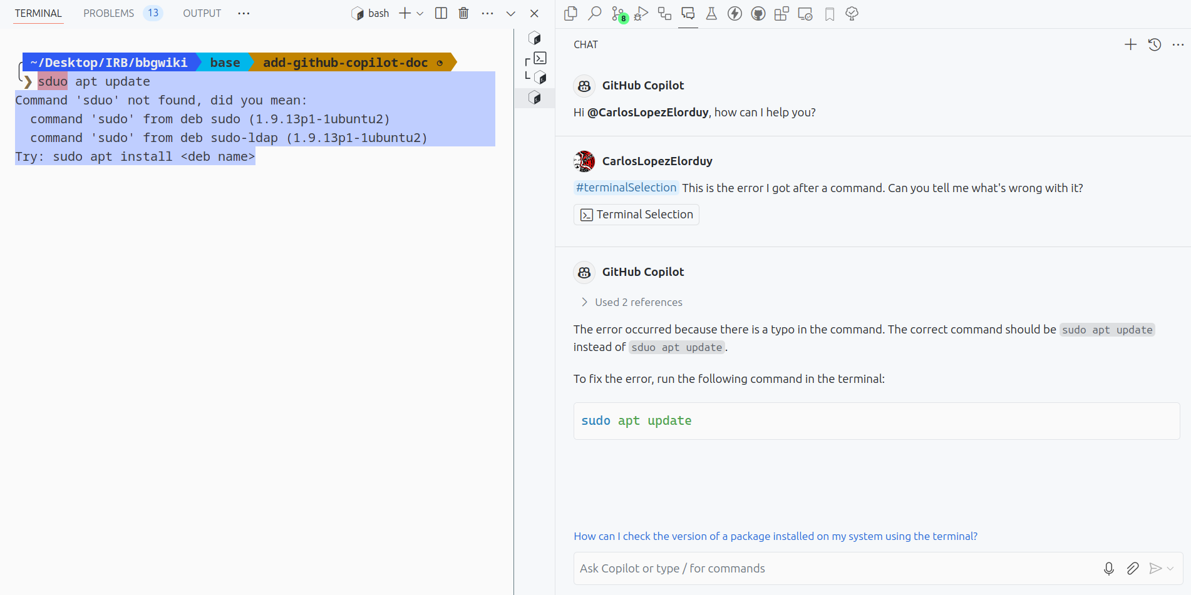
Task: Switch to the PROBLEMS tab
Action: pos(108,13)
